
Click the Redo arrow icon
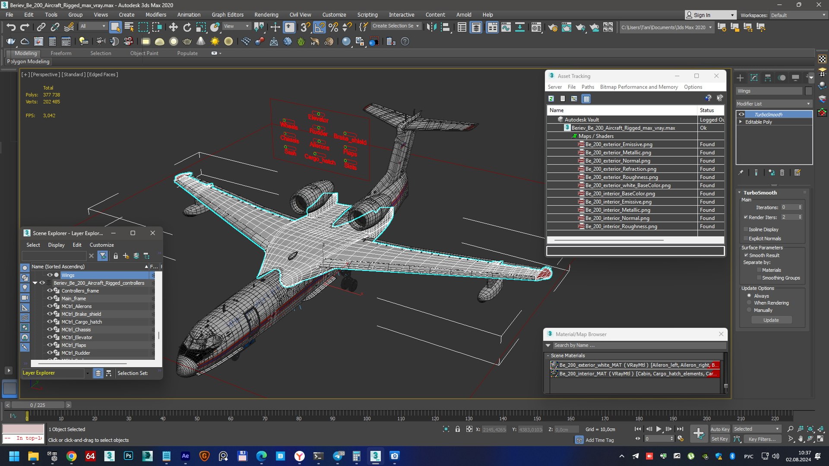[25, 27]
